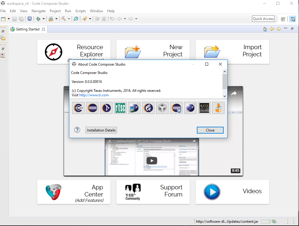Click the green rtsc feature icon

pos(120,108)
